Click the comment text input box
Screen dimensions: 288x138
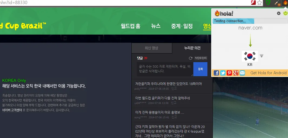click(165, 69)
